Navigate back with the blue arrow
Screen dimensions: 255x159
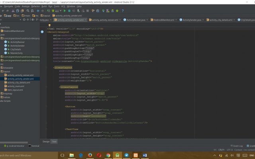click(38, 11)
